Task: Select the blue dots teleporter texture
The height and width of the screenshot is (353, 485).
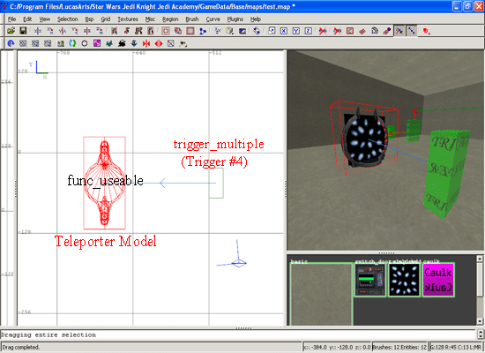Action: tap(404, 281)
